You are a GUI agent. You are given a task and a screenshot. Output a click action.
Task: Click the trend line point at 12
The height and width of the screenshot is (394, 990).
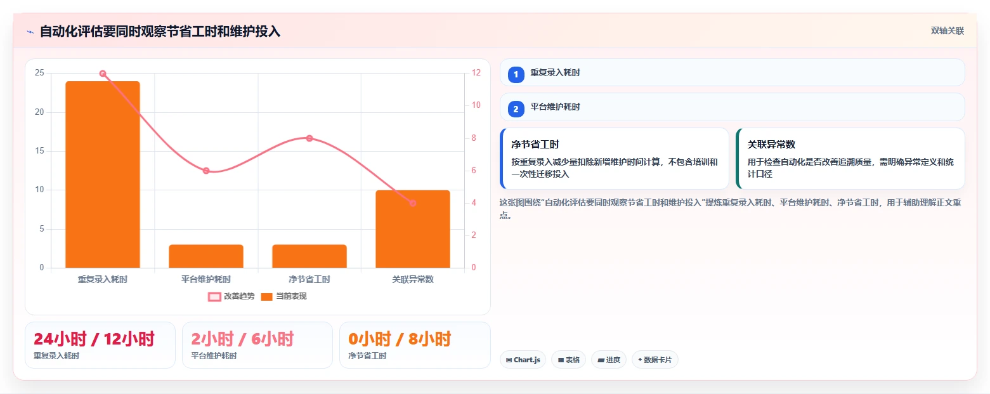click(x=103, y=74)
